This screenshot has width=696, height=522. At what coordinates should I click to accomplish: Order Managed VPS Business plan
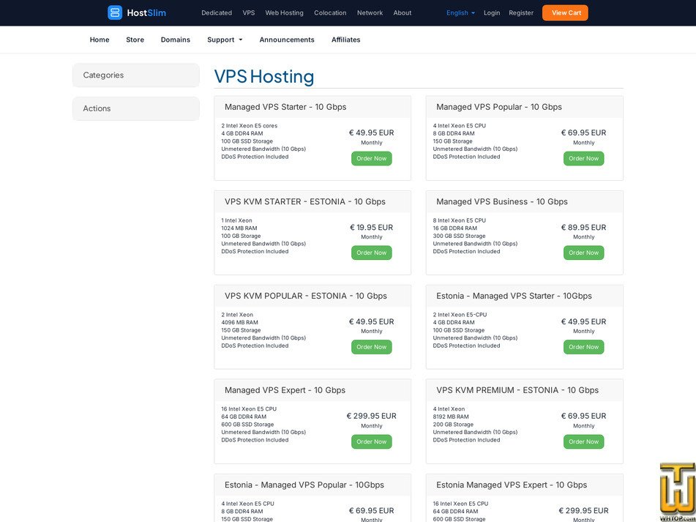pos(584,253)
